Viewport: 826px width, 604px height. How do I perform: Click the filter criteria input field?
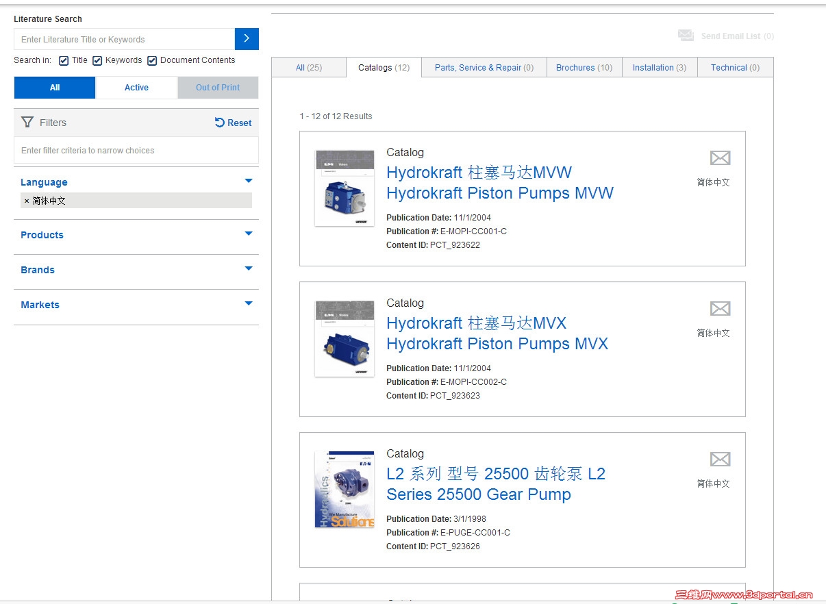point(136,150)
